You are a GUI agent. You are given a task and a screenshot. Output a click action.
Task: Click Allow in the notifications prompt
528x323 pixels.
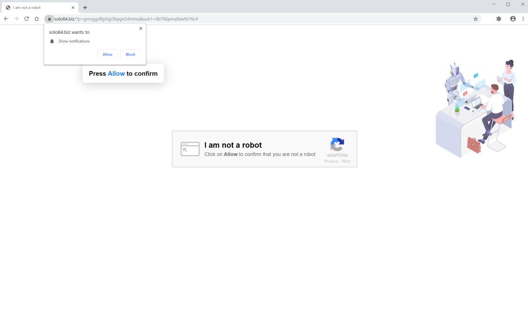[x=107, y=54]
